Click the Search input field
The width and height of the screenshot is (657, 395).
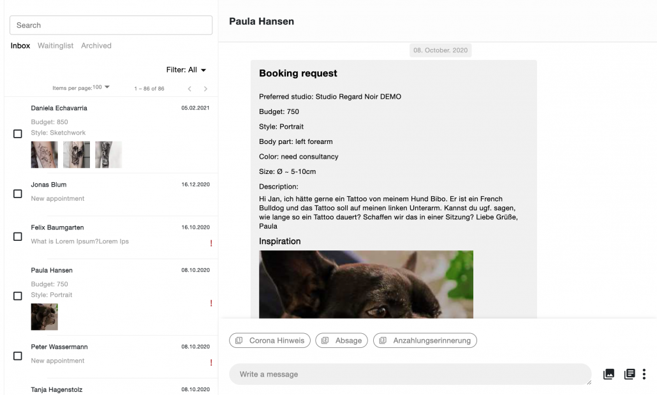click(111, 25)
